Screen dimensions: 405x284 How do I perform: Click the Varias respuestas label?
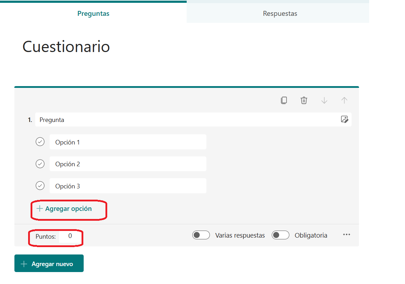point(240,235)
